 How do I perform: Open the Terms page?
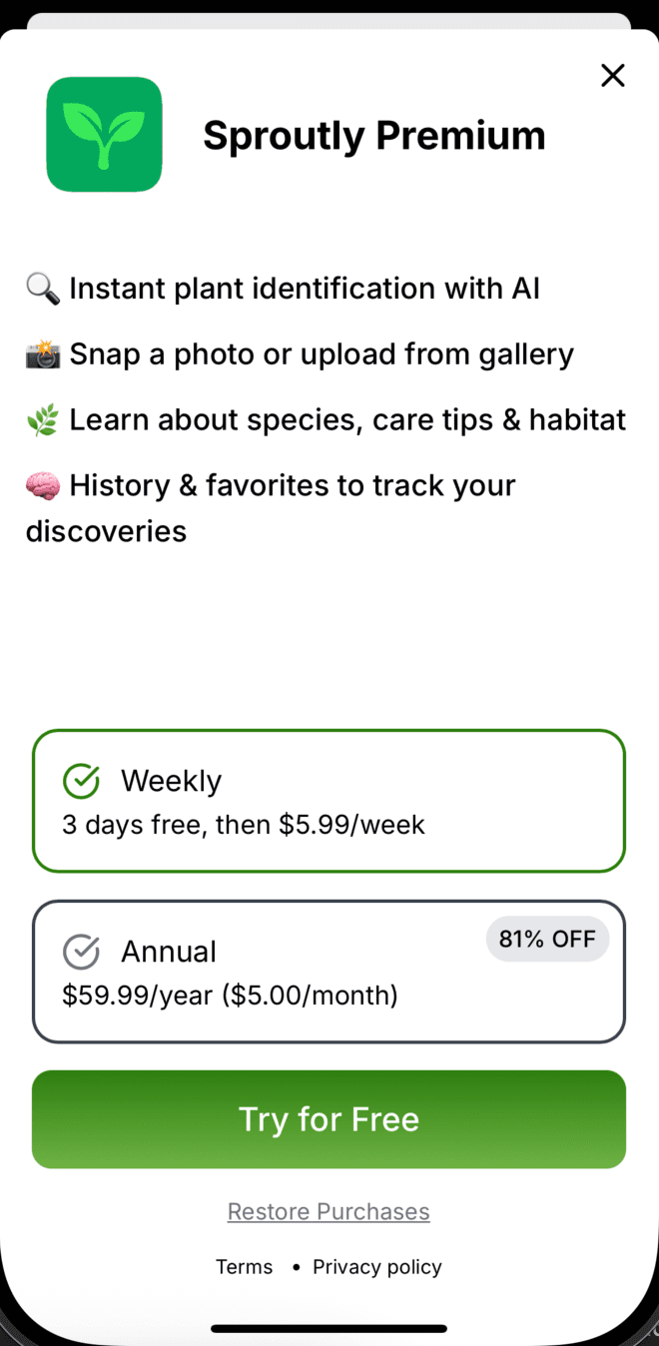(244, 1266)
